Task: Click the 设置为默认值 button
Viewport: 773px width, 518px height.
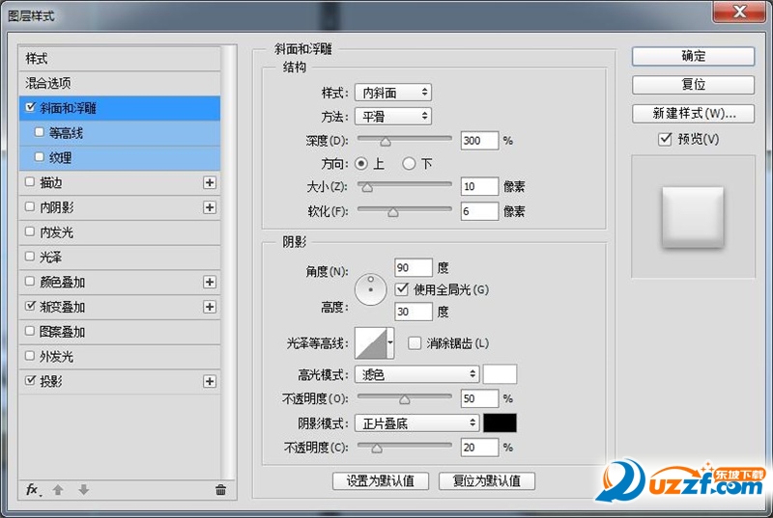Action: (x=380, y=480)
